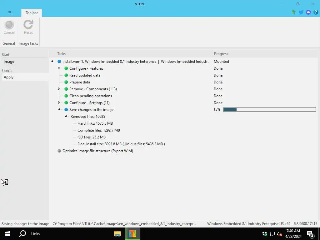Image resolution: width=320 pixels, height=240 pixels.
Task: Click 'Prepare data' task label
Action: 80,82
